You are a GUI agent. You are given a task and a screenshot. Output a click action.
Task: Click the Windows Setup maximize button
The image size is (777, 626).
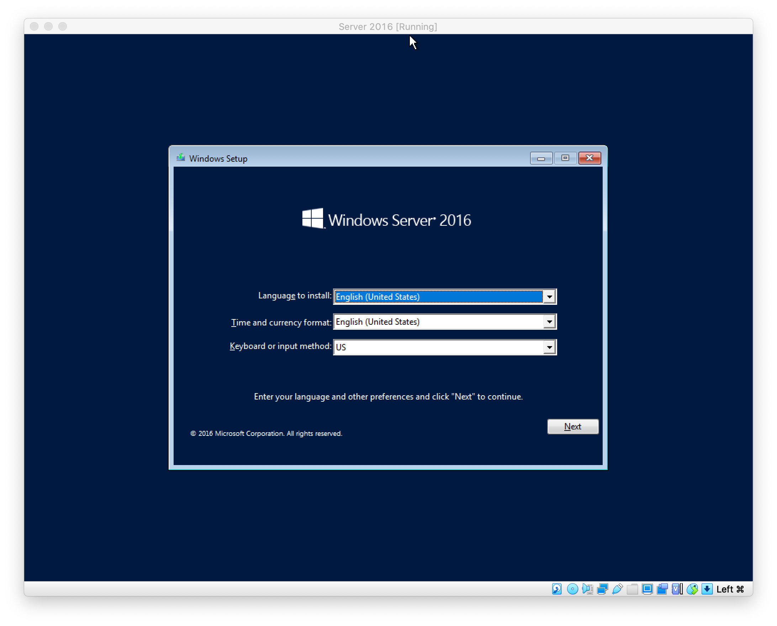pos(564,158)
